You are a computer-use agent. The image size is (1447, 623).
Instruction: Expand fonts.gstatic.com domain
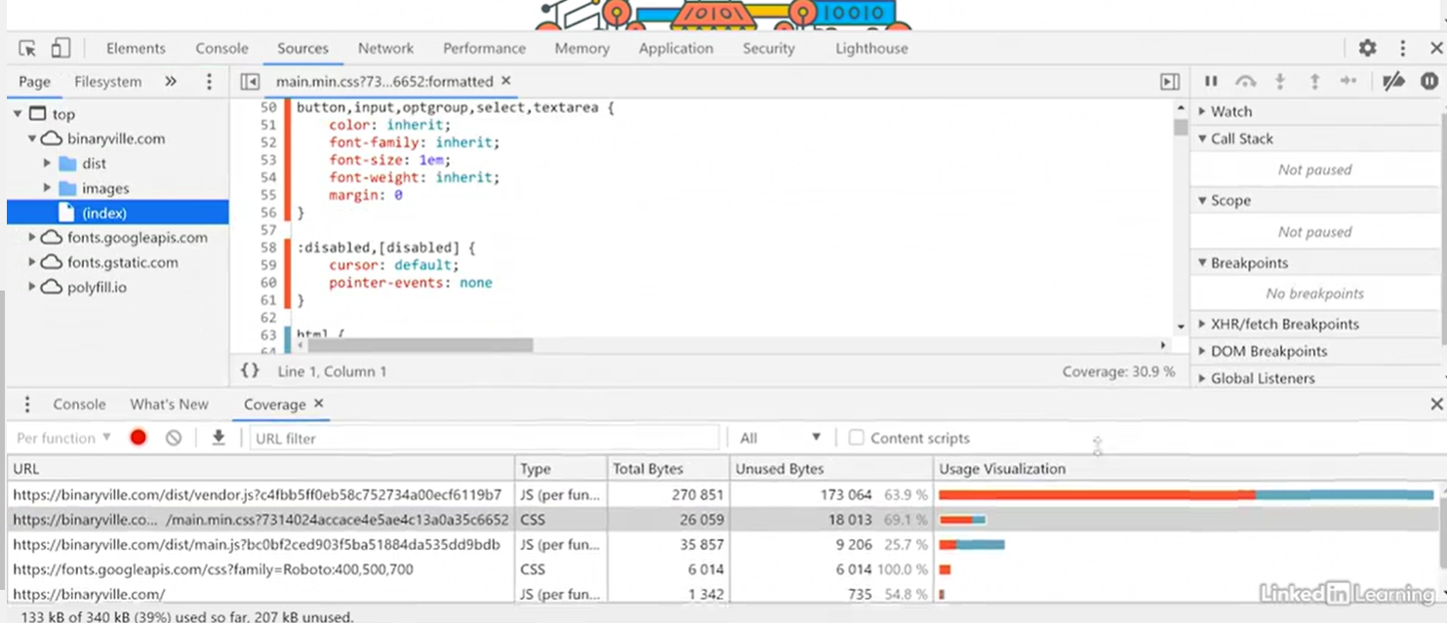[x=32, y=262]
